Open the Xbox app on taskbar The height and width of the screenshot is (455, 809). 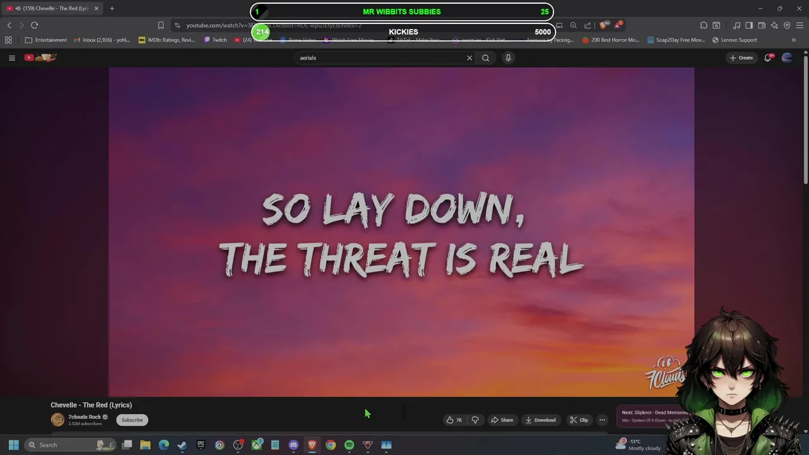pyautogui.click(x=257, y=445)
